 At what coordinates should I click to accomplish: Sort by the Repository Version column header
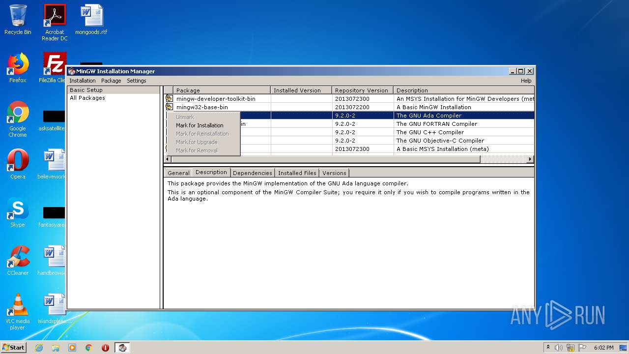(x=363, y=90)
